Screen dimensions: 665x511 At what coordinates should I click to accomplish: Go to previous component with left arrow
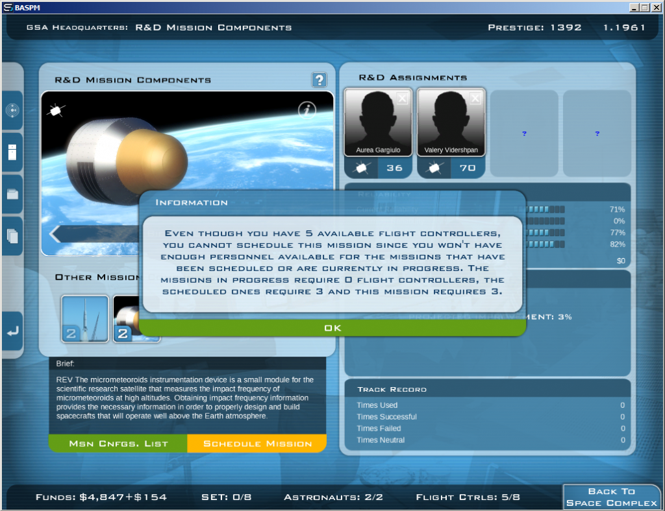click(x=55, y=233)
